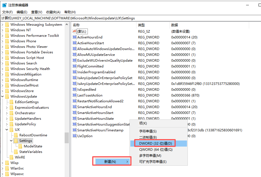Expand the WindowsStore tree node

[x=2, y=91]
